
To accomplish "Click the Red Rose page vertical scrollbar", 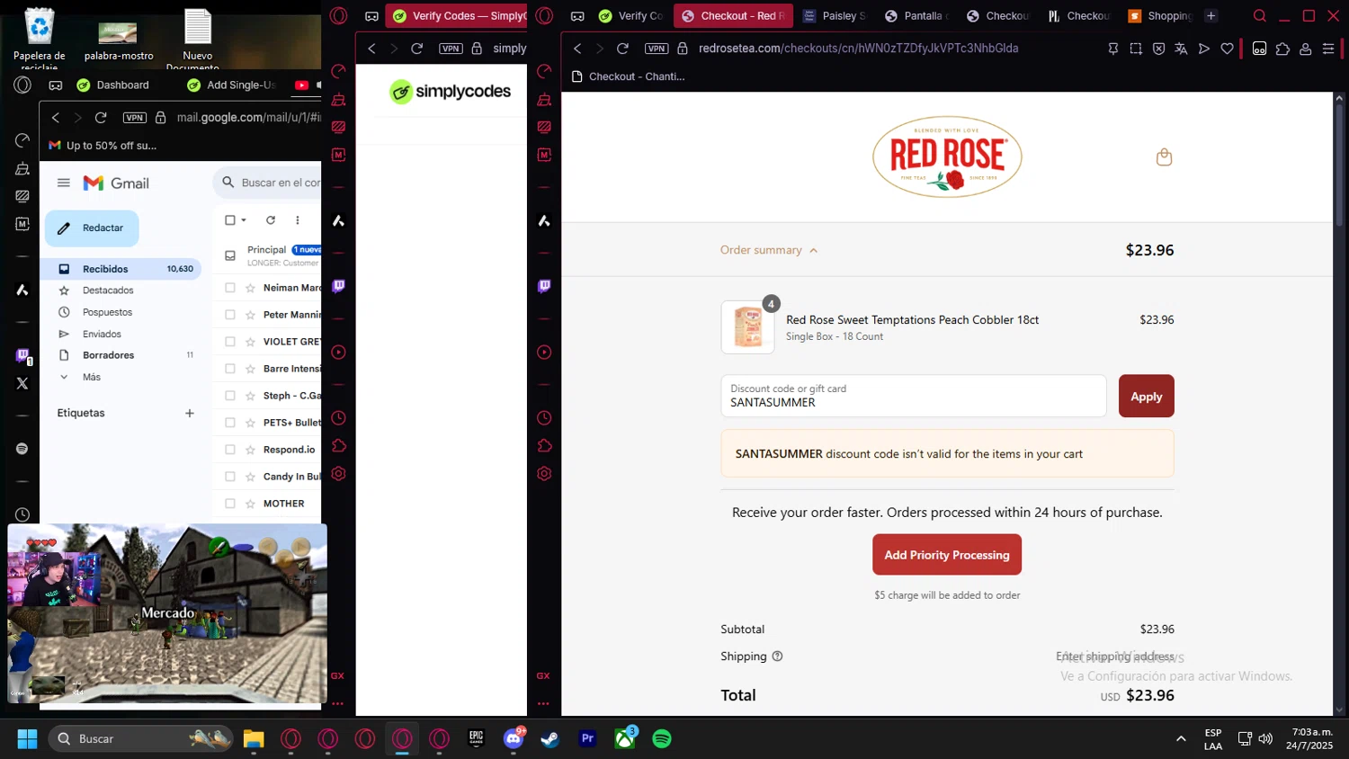I will 1339,166.
